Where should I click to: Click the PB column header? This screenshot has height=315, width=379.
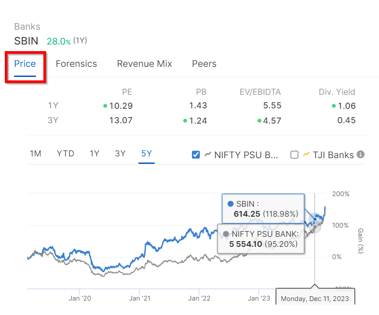pyautogui.click(x=202, y=92)
